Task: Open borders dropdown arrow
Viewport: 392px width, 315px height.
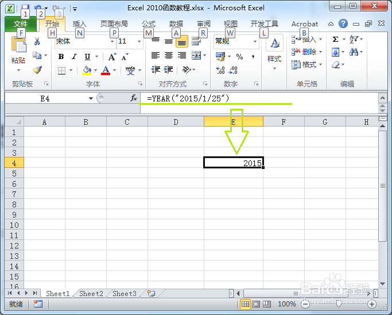Action: [71, 70]
